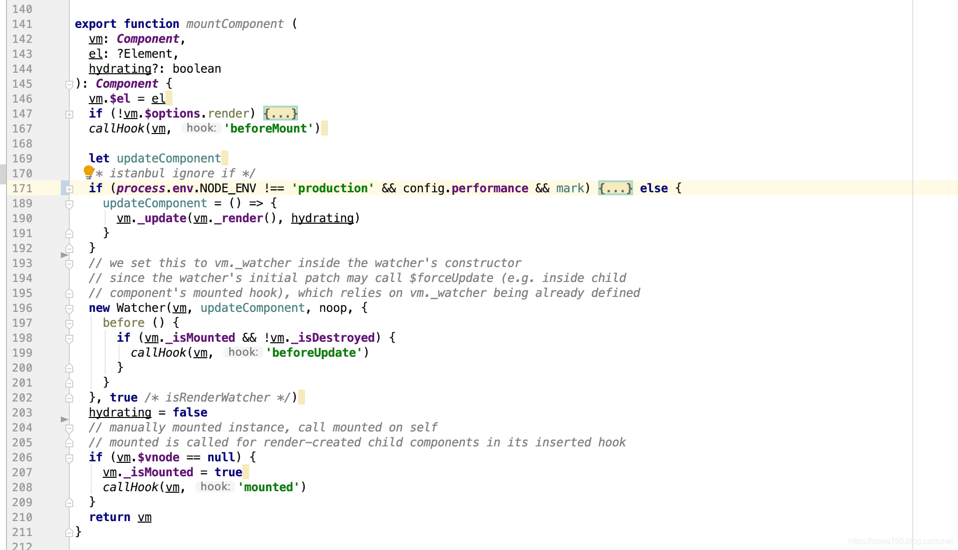Click the 'beforeMount' string literal
This screenshot has height=550, width=958.
click(x=269, y=129)
